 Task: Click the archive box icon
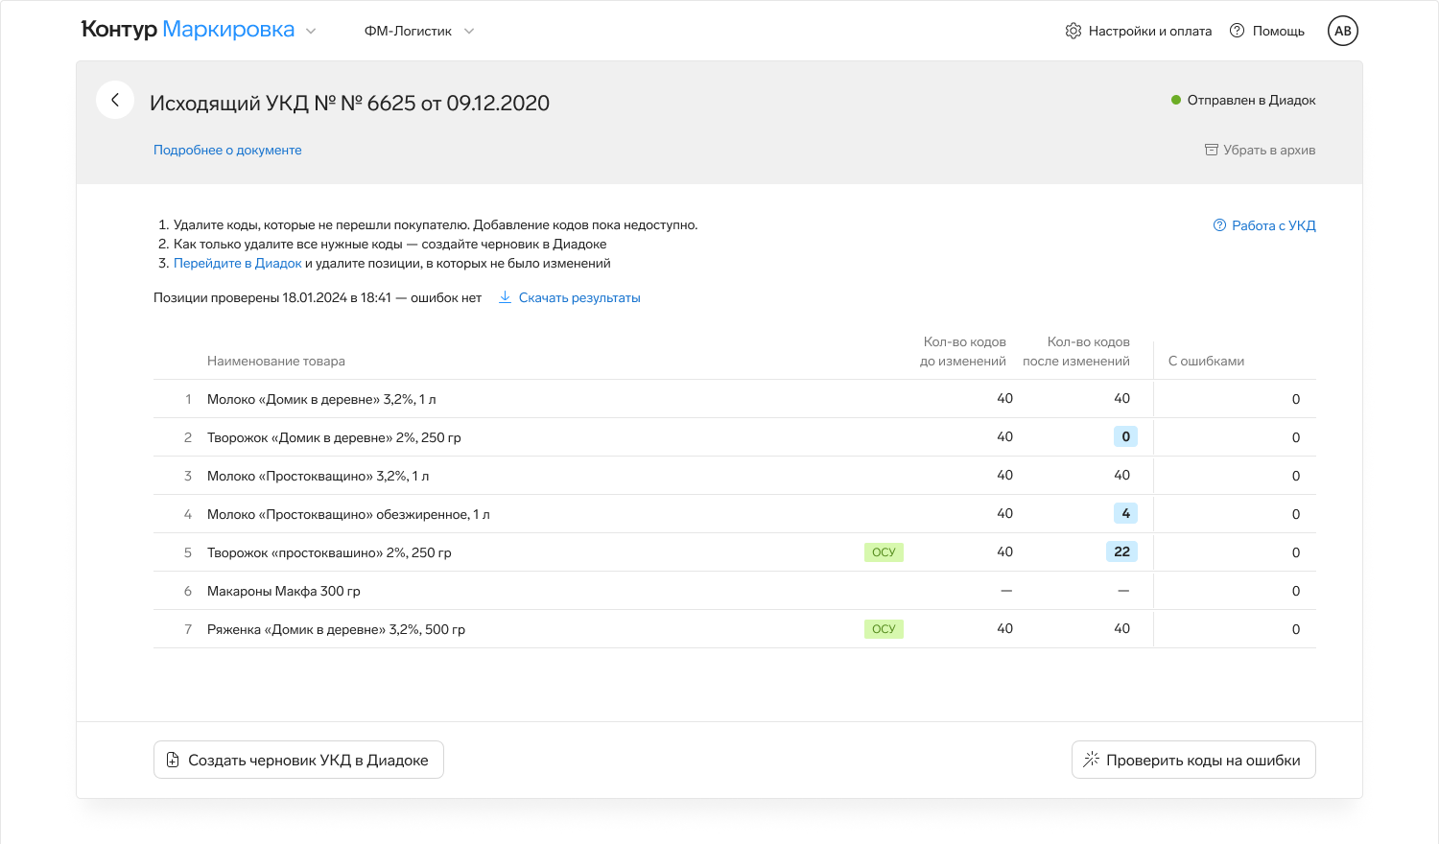pyautogui.click(x=1212, y=150)
